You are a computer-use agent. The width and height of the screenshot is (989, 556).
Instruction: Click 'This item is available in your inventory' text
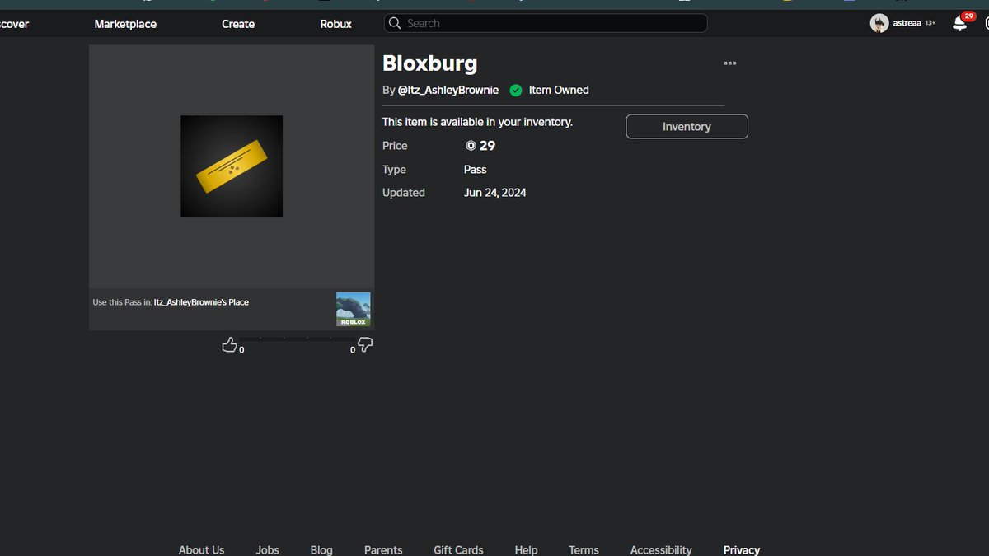click(x=477, y=122)
